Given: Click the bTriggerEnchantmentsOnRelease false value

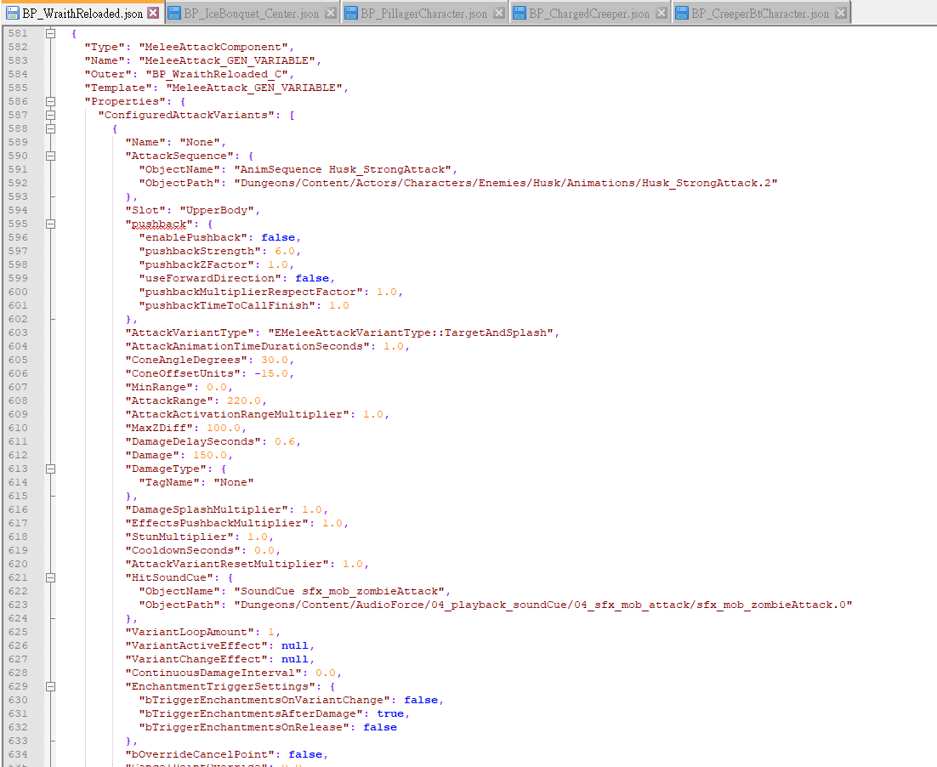Looking at the screenshot, I should (380, 728).
